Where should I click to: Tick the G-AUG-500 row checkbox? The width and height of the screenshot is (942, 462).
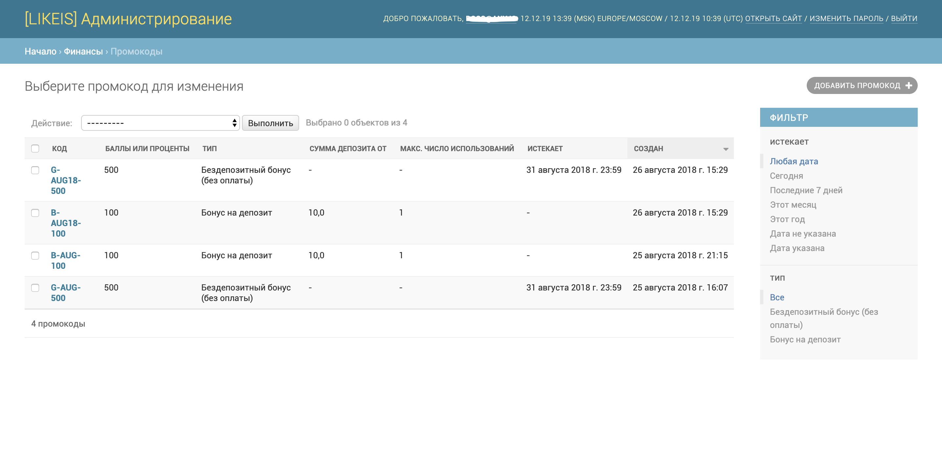35,288
